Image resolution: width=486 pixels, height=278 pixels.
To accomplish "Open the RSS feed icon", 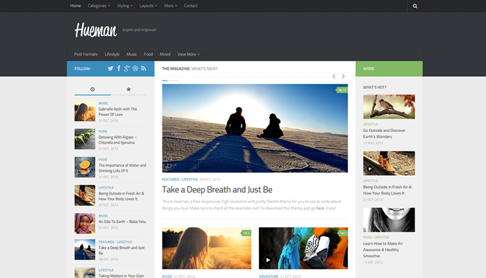I will point(143,69).
